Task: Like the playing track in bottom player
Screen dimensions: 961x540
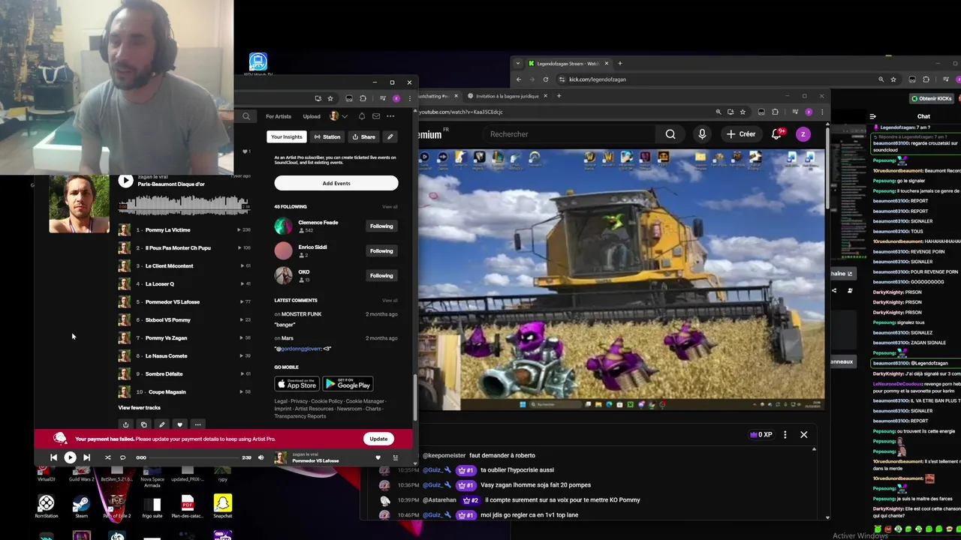Action: coord(378,457)
